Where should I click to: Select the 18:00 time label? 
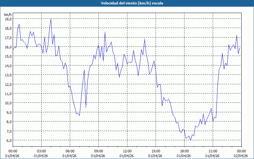tap(184, 151)
